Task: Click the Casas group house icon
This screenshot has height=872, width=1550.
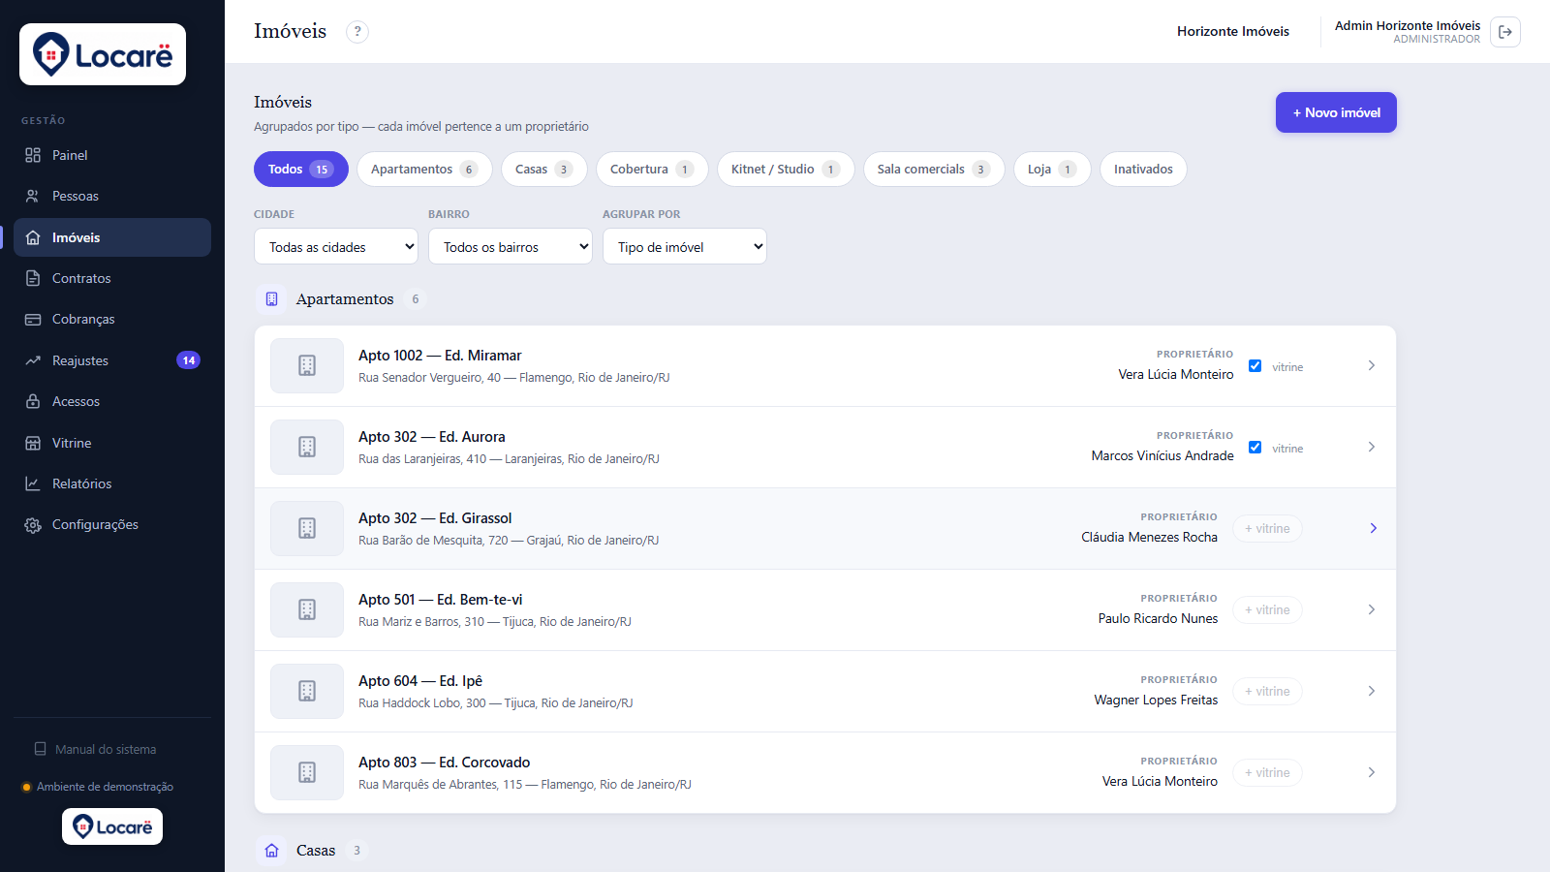Action: 272,851
